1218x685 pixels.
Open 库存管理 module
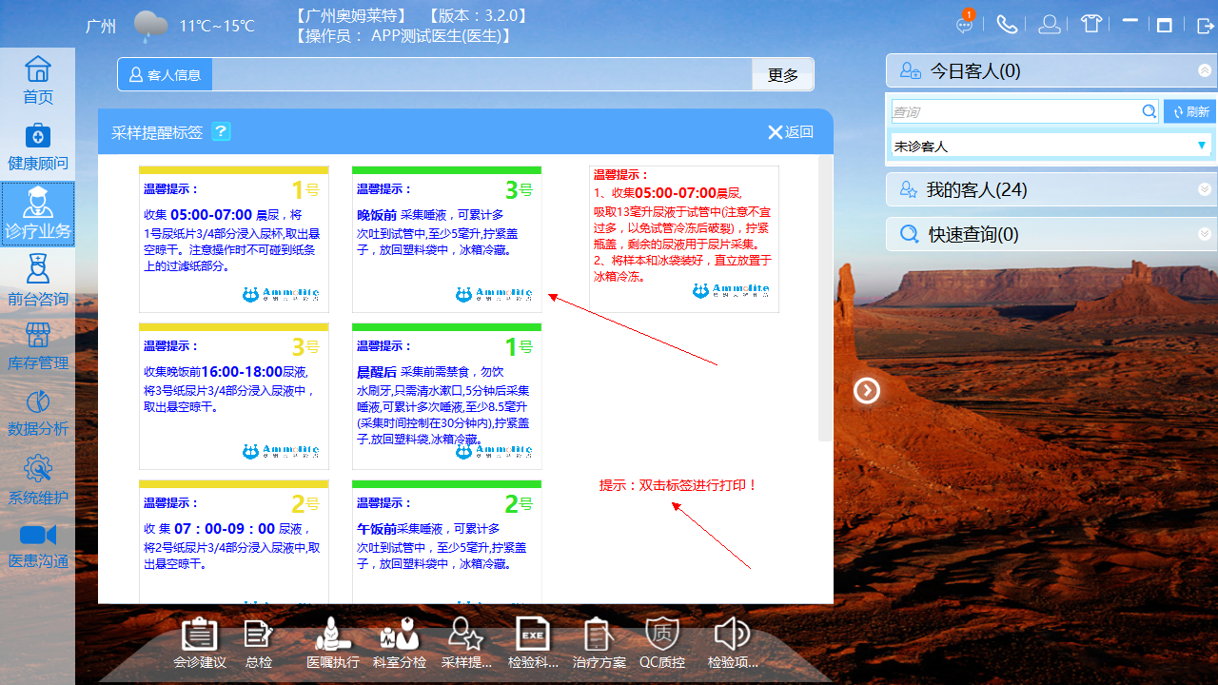coord(38,346)
